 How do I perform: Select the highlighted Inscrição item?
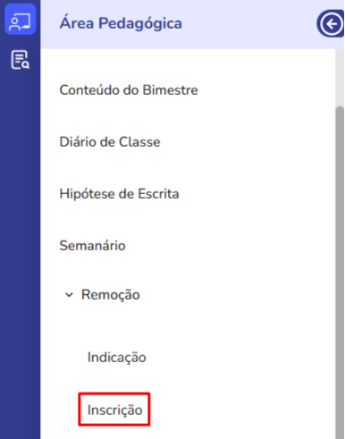pos(114,409)
